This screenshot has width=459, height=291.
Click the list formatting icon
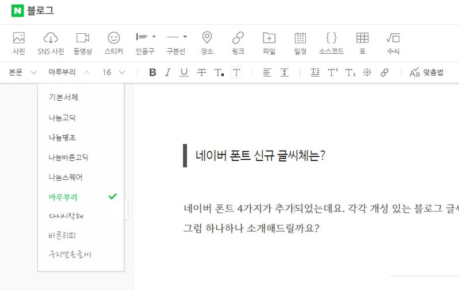(x=315, y=72)
